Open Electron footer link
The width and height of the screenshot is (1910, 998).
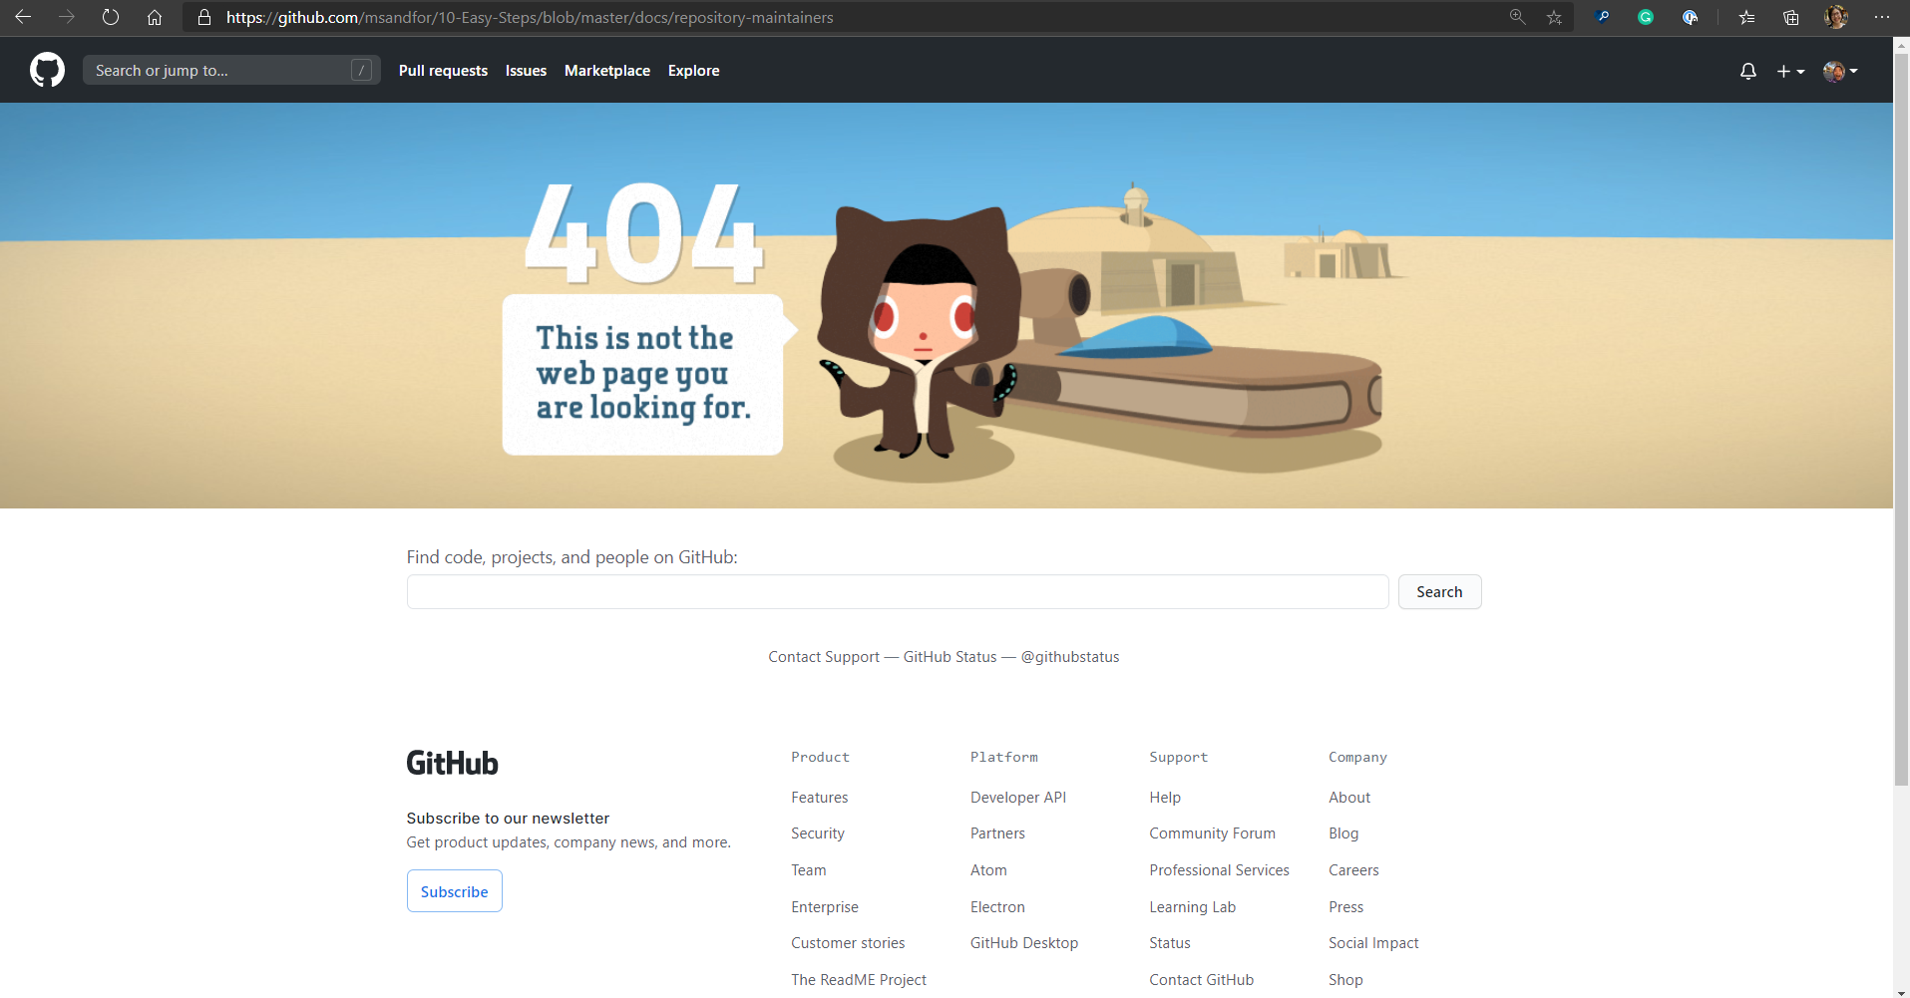[997, 907]
